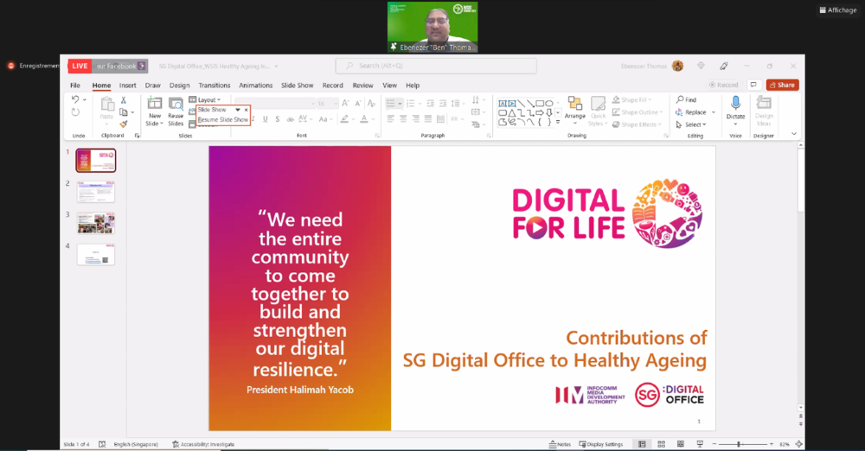
Task: Open the Slide Show popup dropdown arrow
Action: 238,110
